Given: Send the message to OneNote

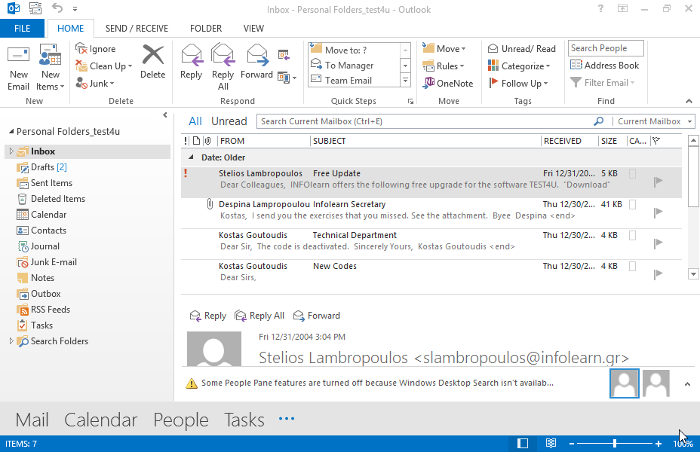Looking at the screenshot, I should pyautogui.click(x=448, y=84).
